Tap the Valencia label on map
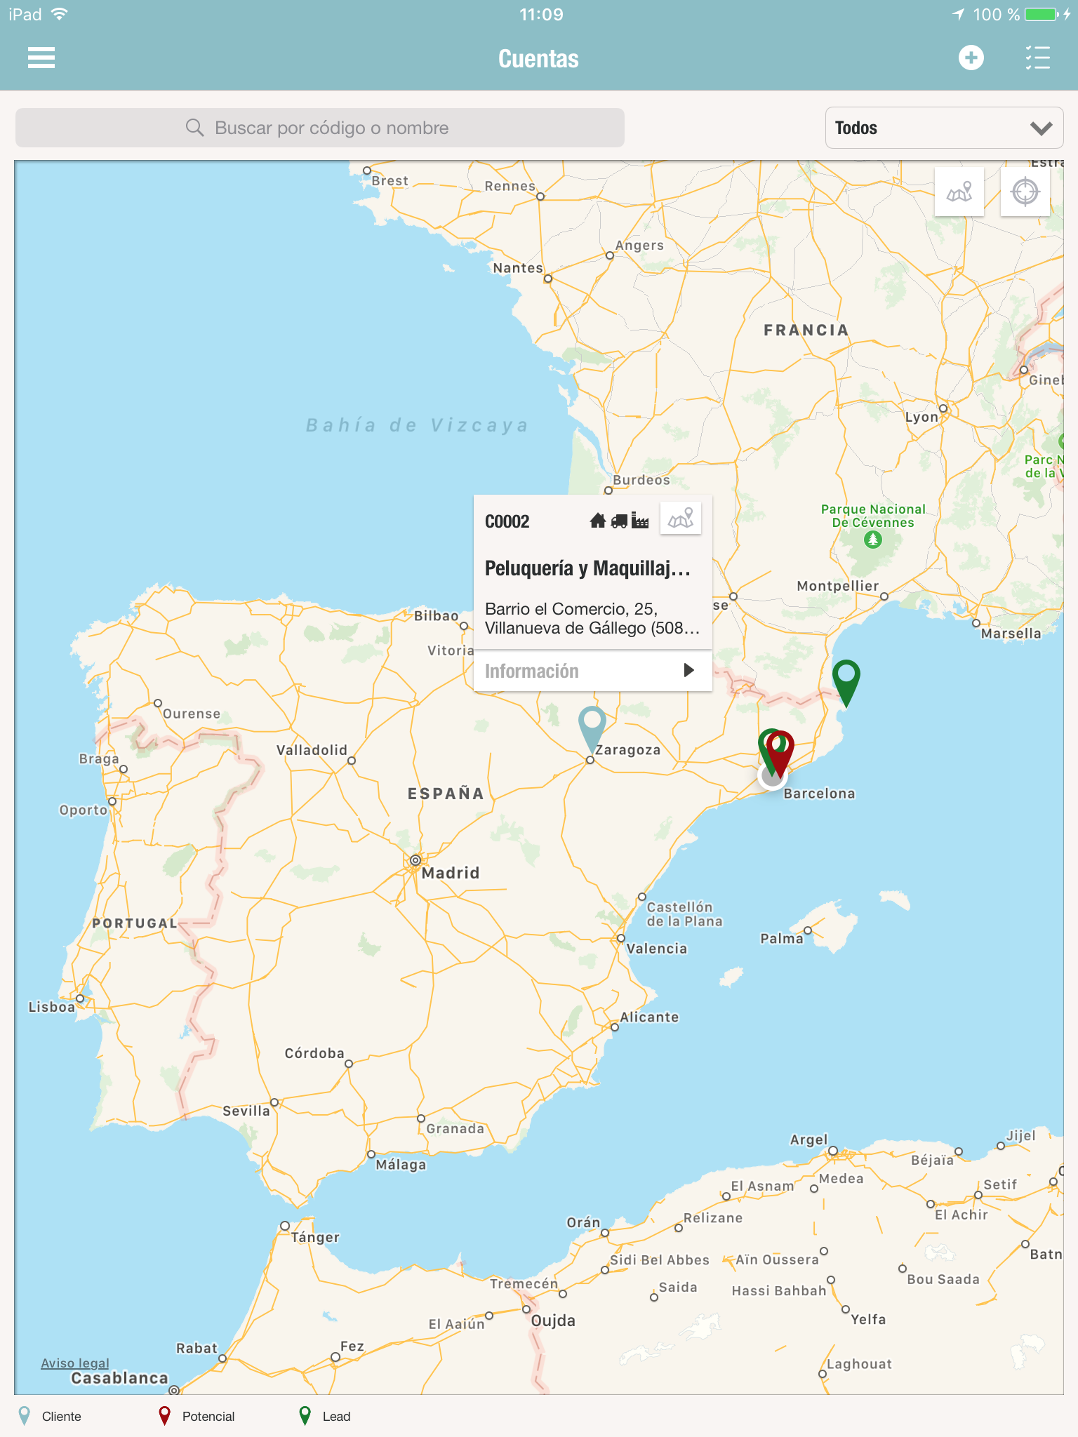The image size is (1078, 1437). pyautogui.click(x=657, y=949)
